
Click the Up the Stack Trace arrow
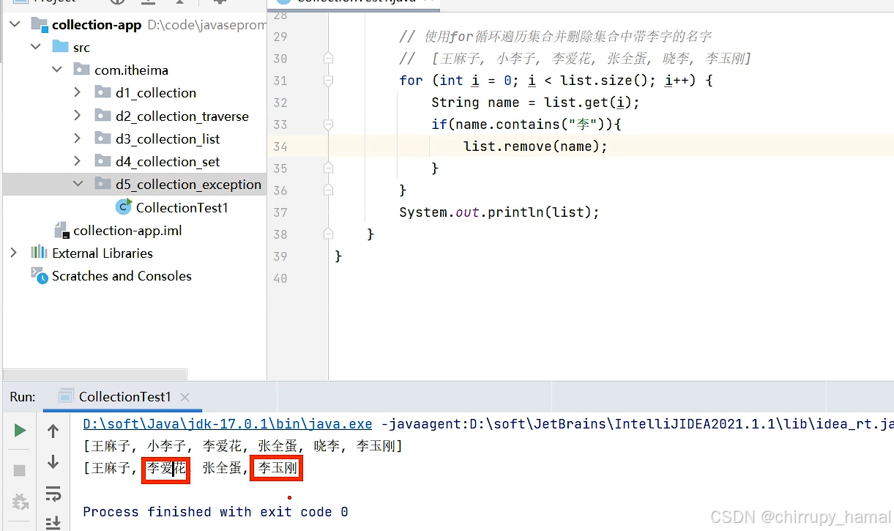point(53,431)
